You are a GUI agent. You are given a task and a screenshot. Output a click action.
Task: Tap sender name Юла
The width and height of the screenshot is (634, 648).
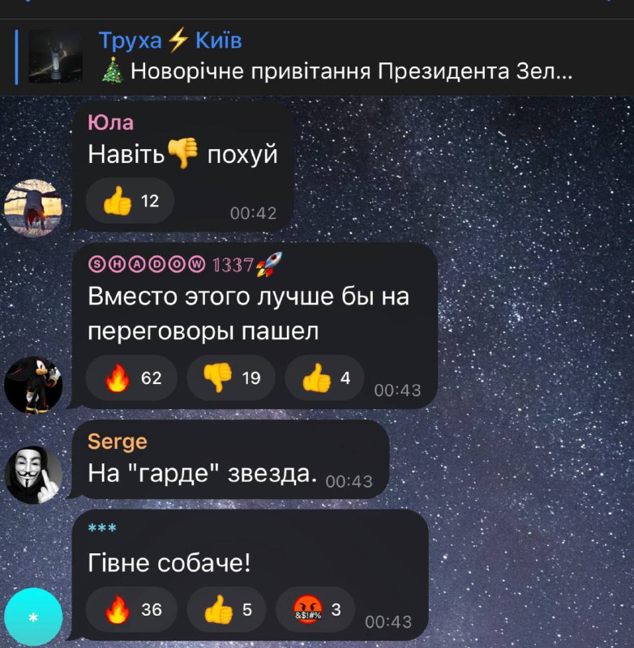click(x=110, y=122)
